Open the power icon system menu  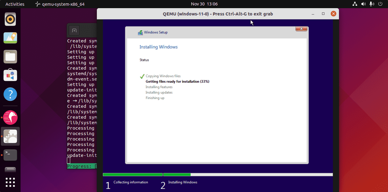click(x=380, y=4)
